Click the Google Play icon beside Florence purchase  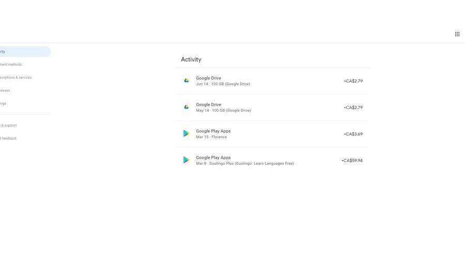pyautogui.click(x=186, y=133)
